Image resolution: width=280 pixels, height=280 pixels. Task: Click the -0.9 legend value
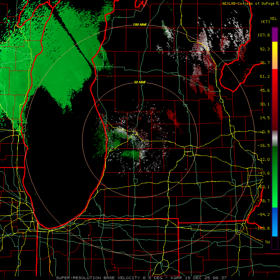[x=265, y=132]
